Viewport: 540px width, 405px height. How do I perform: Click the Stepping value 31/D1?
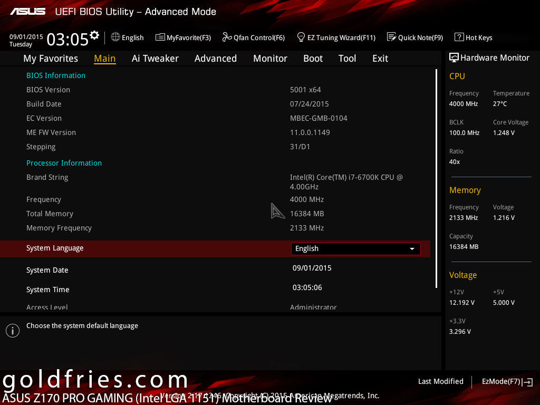point(300,147)
